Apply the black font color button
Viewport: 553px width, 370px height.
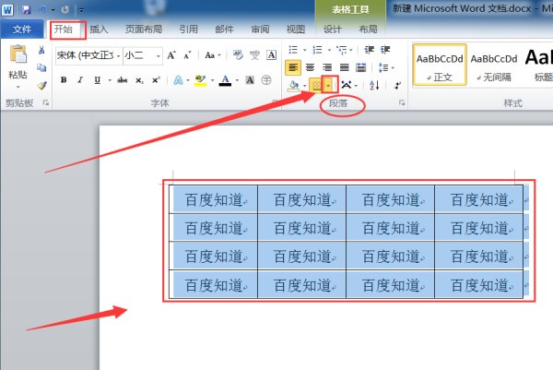pos(225,80)
